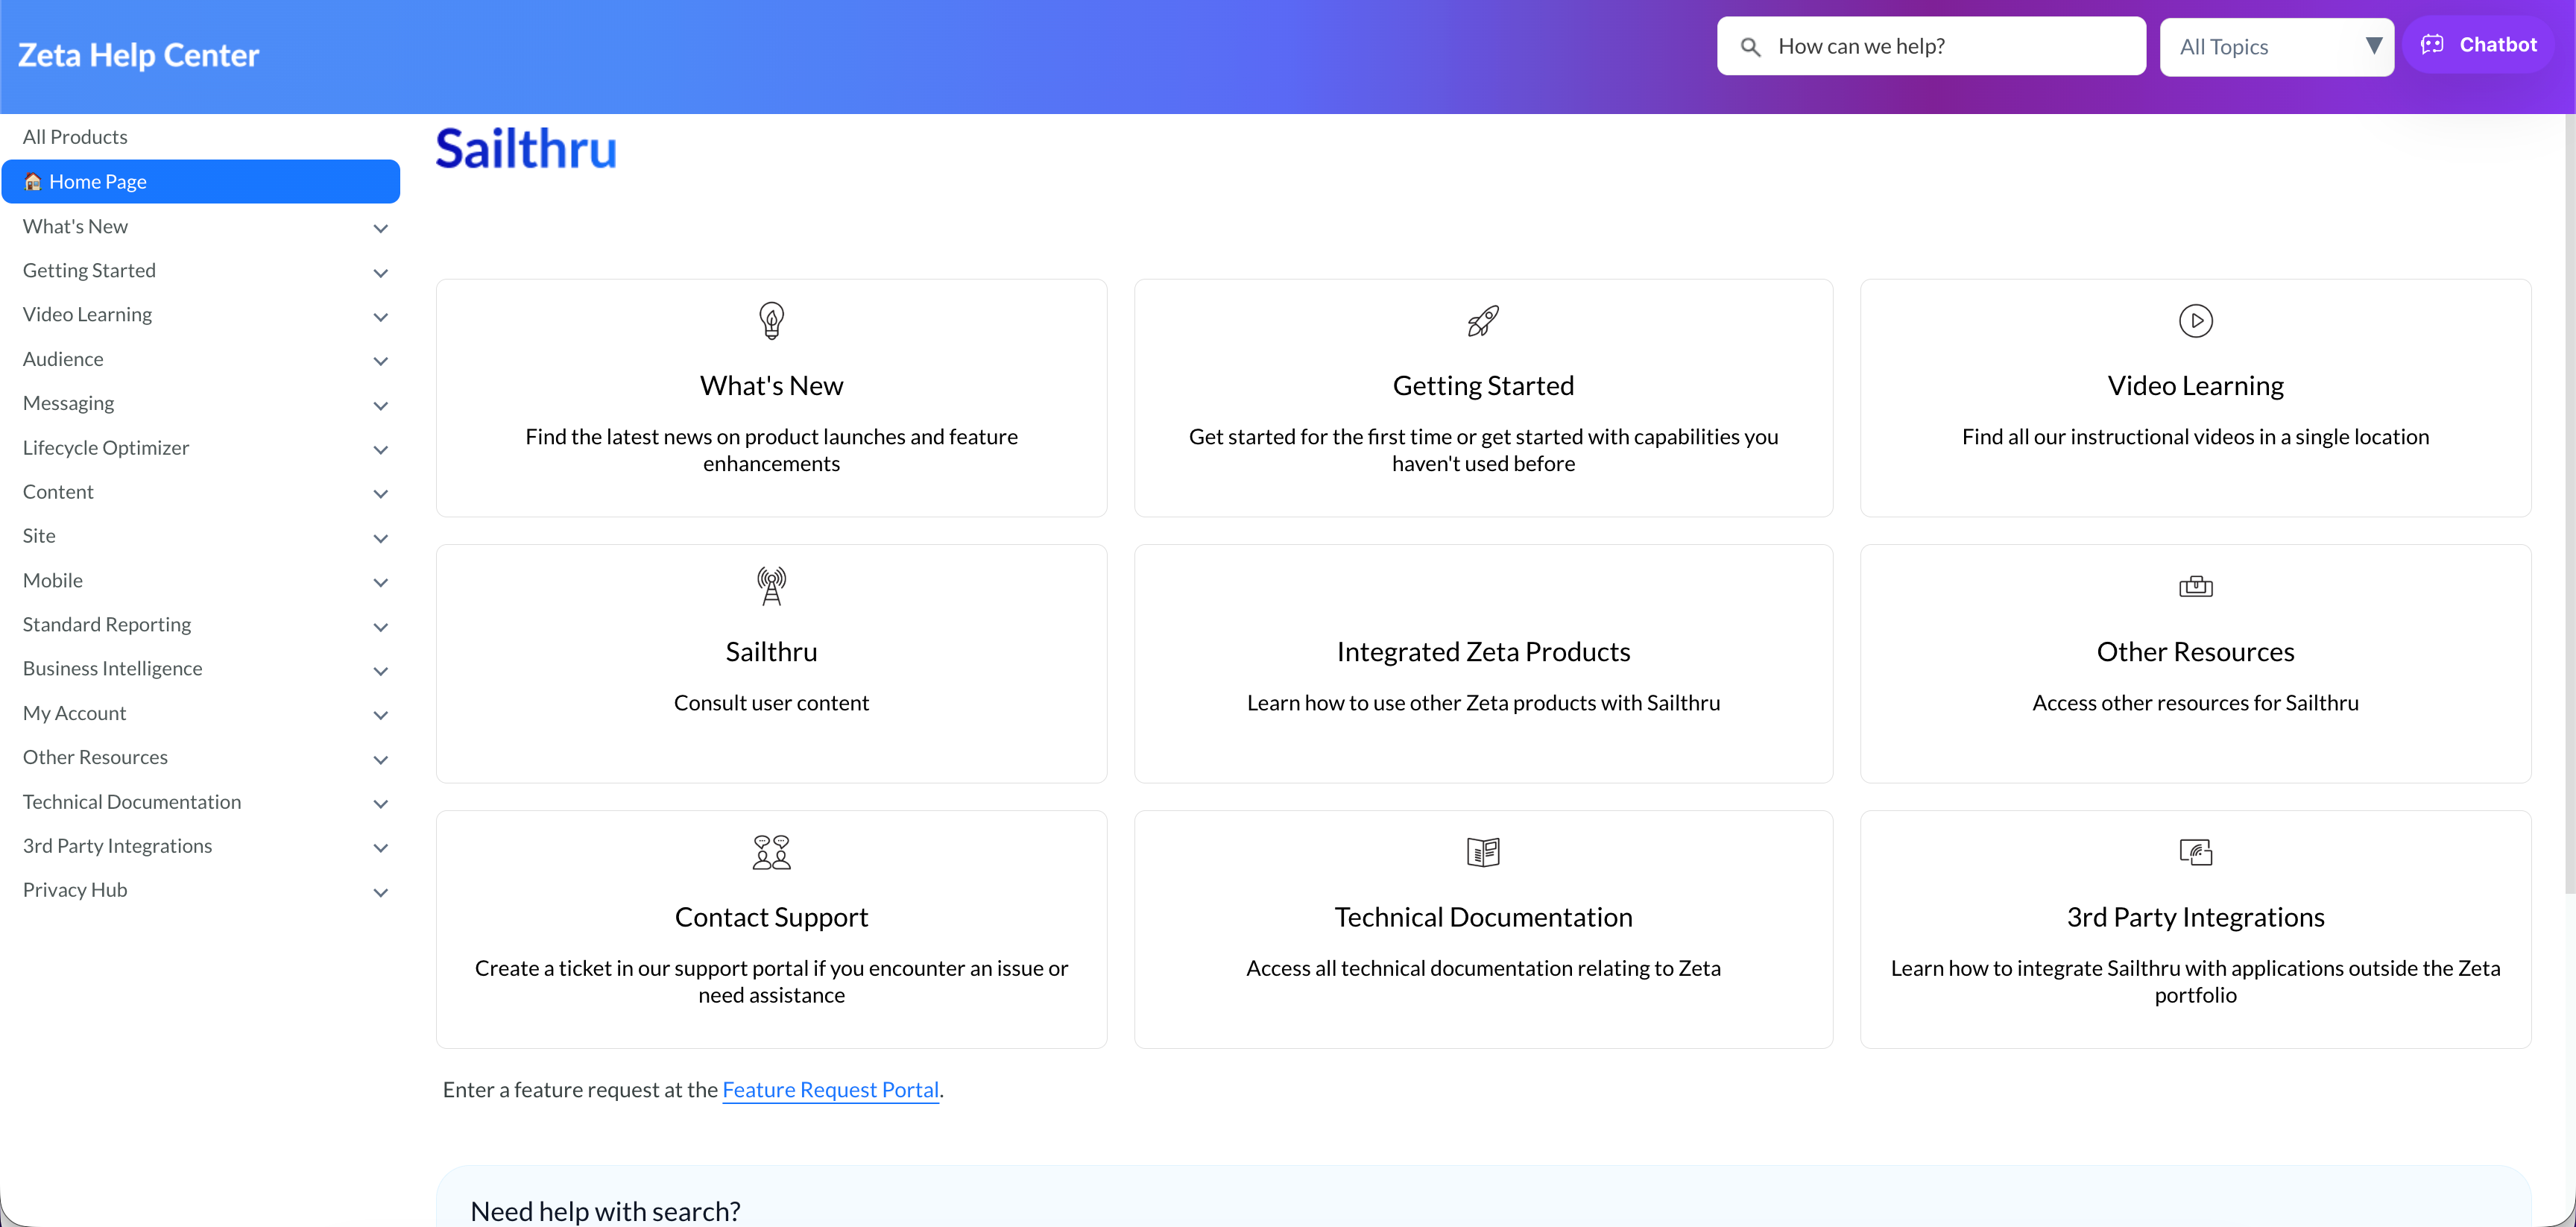The image size is (2576, 1227).
Task: Open Site in the sidebar menu
Action: [39, 536]
